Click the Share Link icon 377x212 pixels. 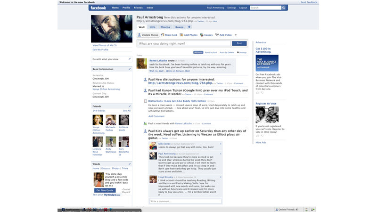[162, 35]
